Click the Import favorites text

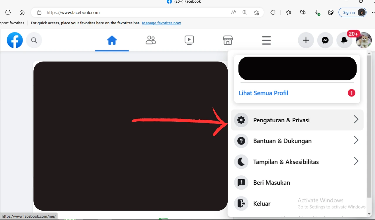pyautogui.click(x=12, y=23)
